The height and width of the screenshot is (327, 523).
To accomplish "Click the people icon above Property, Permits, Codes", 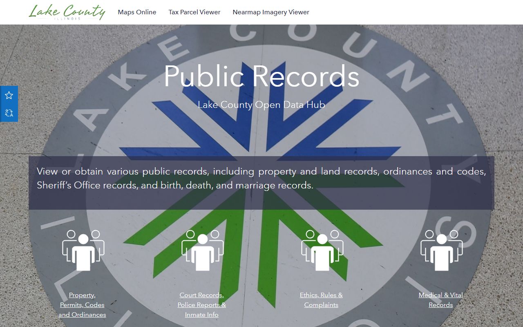I will pyautogui.click(x=83, y=250).
